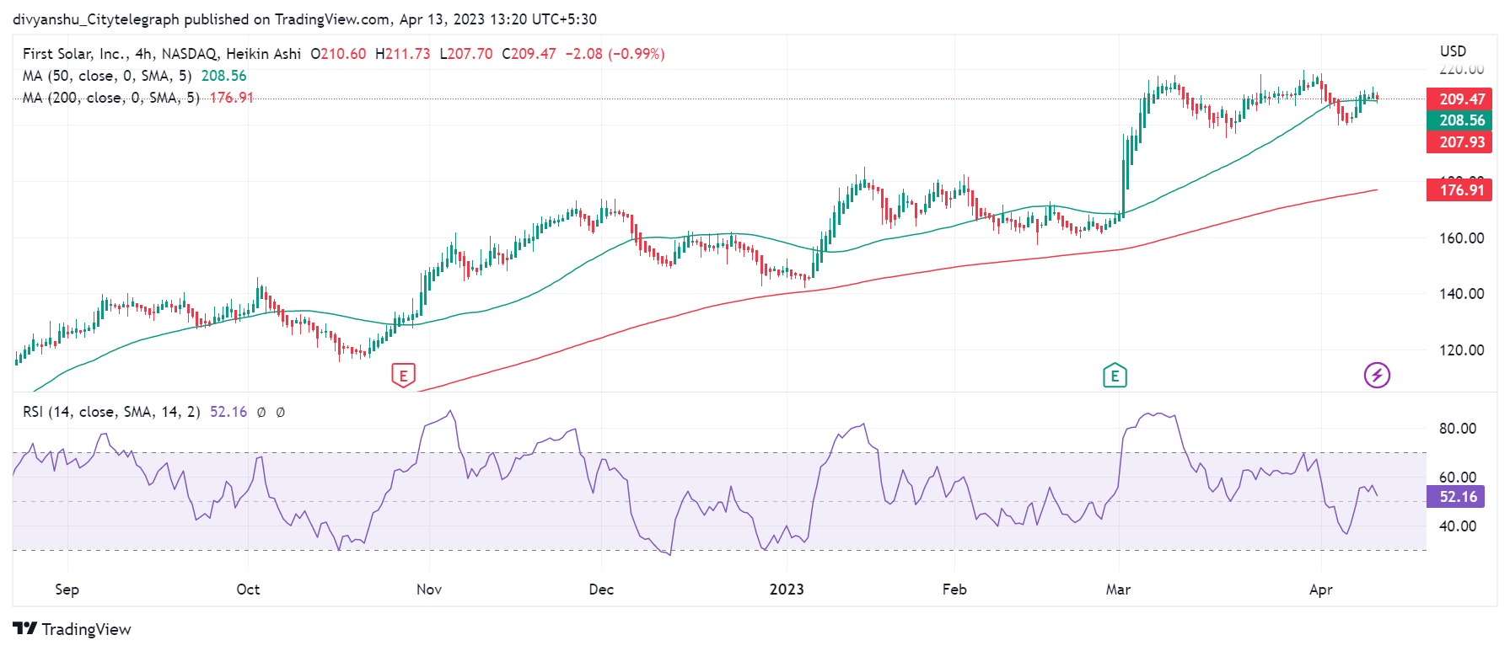
Task: Click the red 207.93 price label
Action: [1461, 142]
